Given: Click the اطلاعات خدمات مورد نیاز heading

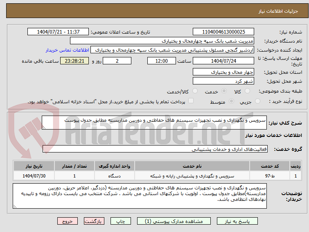Looking at the screenshot, I should [273, 135].
